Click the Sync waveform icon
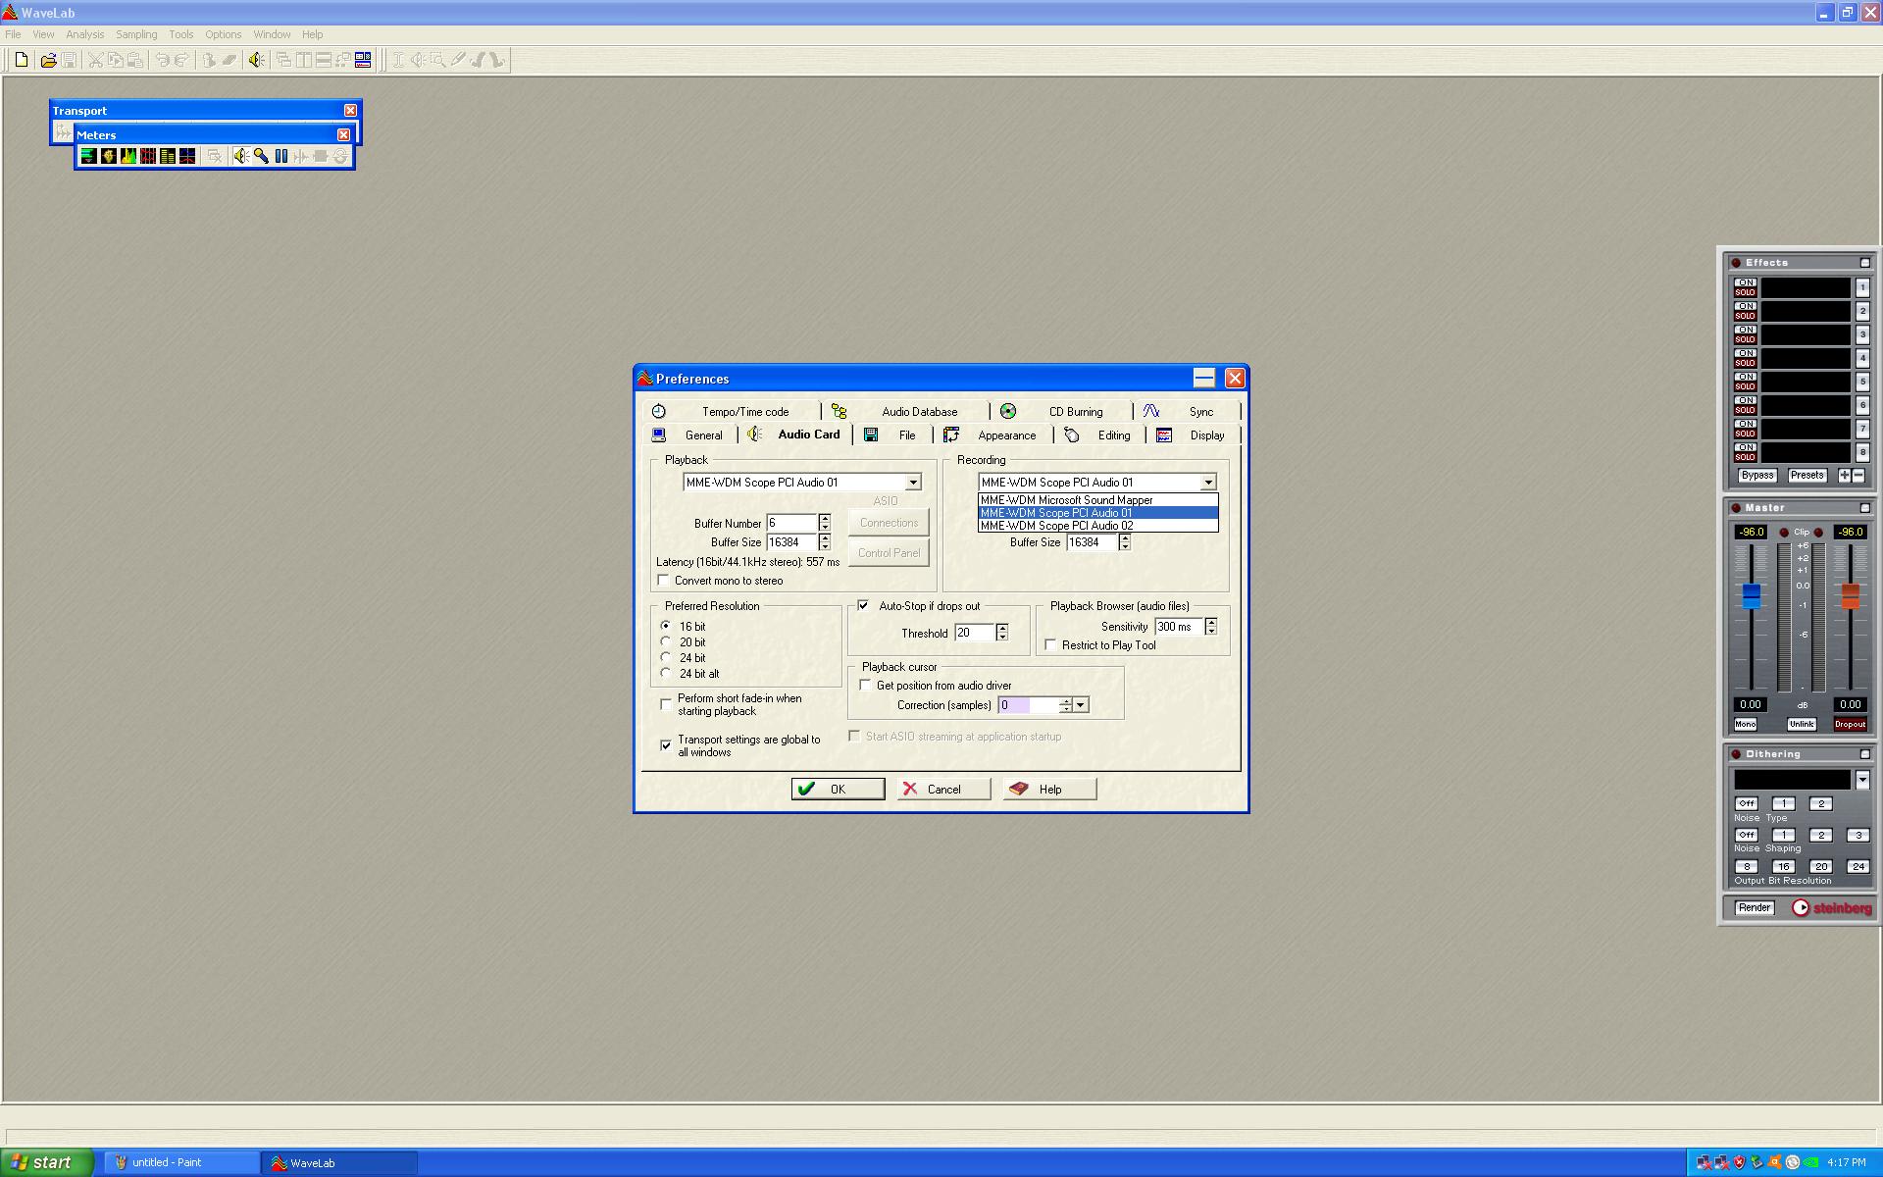This screenshot has width=1883, height=1177. point(1151,411)
